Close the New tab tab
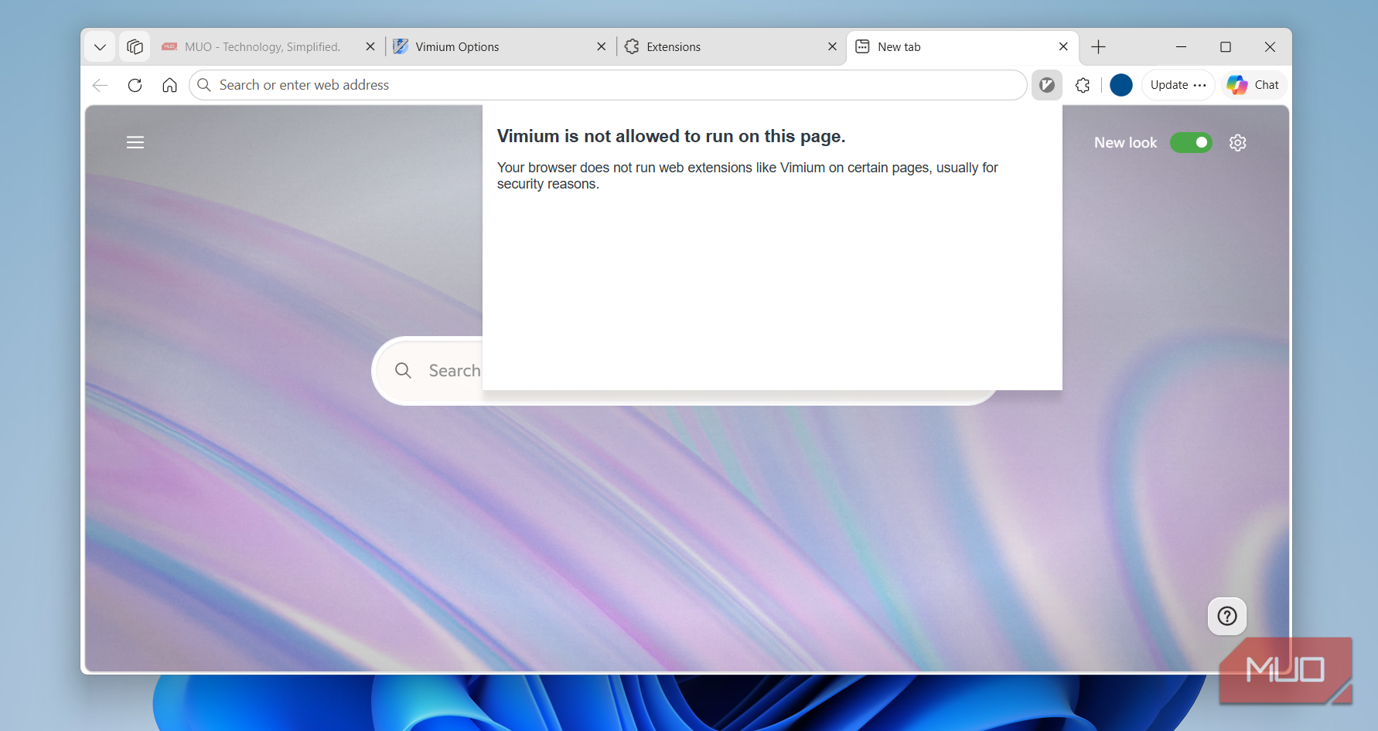The height and width of the screenshot is (731, 1378). (1063, 47)
